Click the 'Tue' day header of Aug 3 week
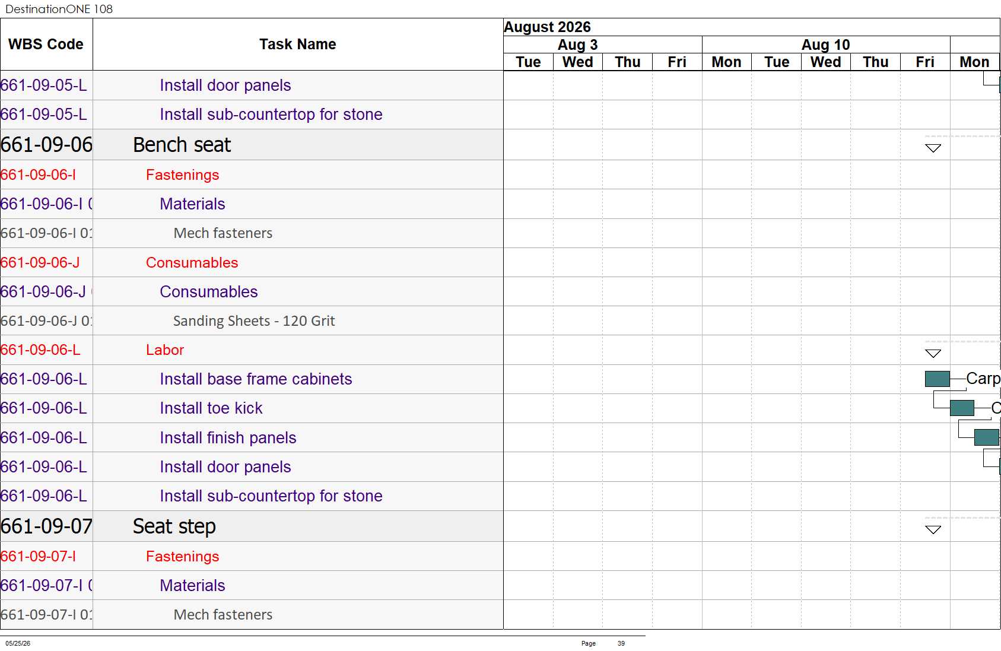The height and width of the screenshot is (651, 1001). 528,62
